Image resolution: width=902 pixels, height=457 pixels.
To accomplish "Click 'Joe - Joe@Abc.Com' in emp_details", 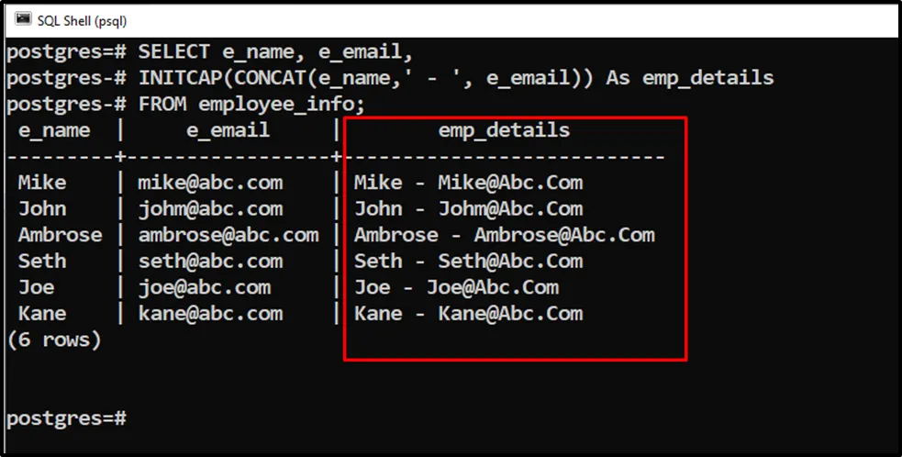I will pyautogui.click(x=456, y=287).
